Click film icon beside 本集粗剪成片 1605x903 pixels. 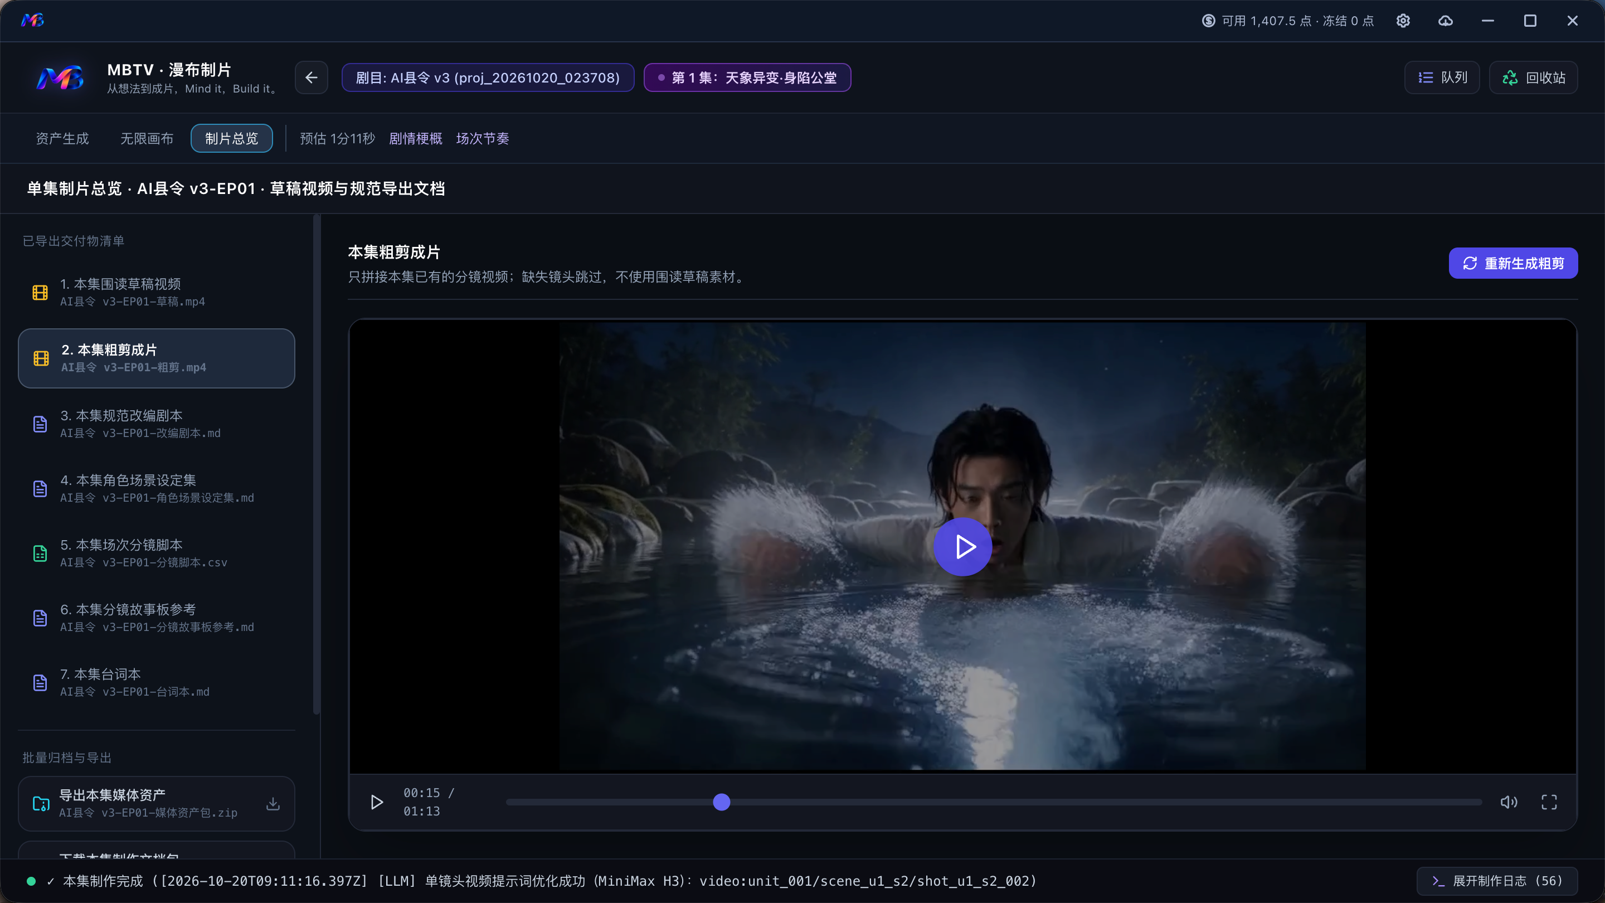[41, 358]
